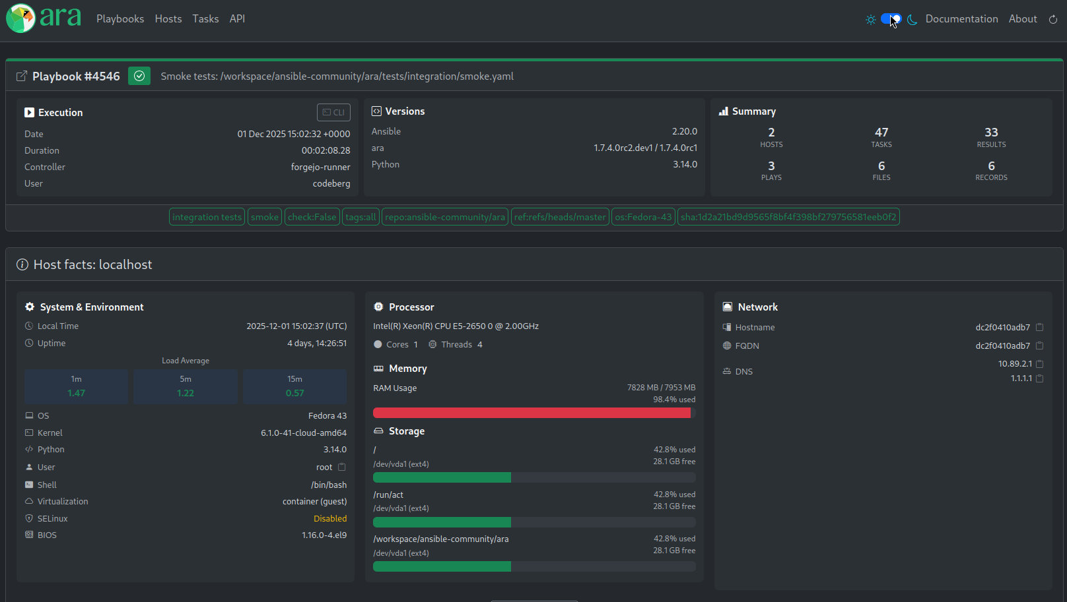Open the Documentation link
The image size is (1067, 602).
pos(961,18)
